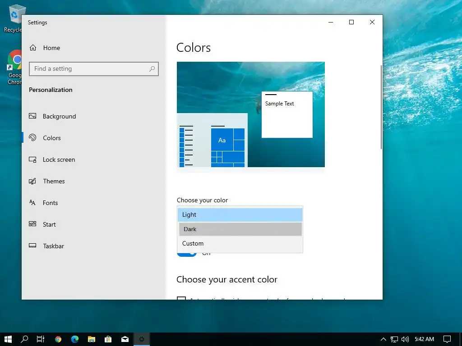Choose Light from the color dropdown
This screenshot has height=346, width=462.
(x=240, y=215)
